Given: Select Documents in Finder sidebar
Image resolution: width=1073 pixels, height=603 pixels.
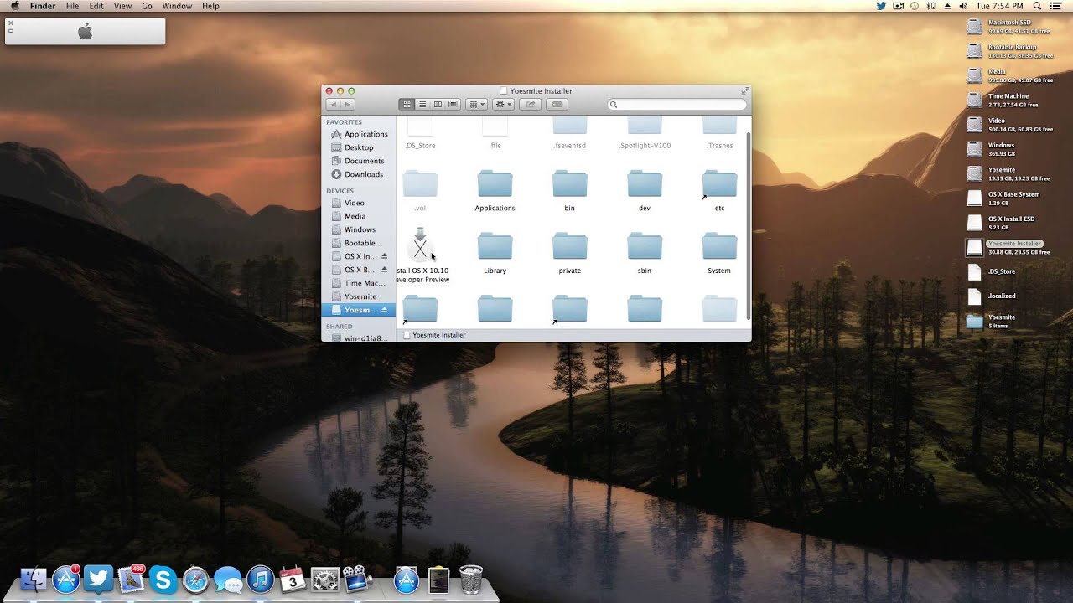Looking at the screenshot, I should tap(360, 161).
